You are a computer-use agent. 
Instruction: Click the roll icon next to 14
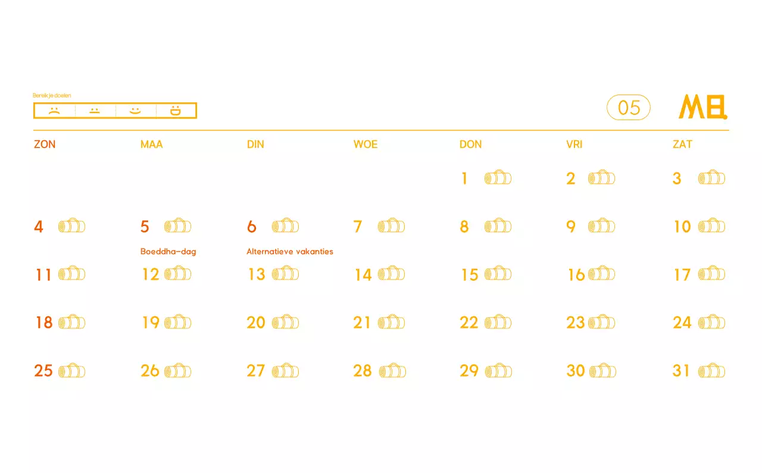[391, 274]
